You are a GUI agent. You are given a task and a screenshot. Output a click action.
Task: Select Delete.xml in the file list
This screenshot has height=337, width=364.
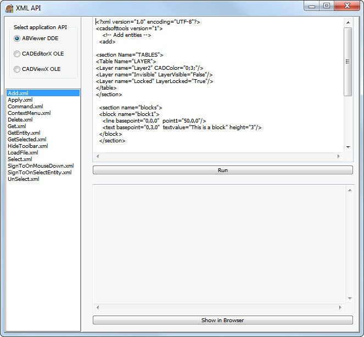click(43, 120)
